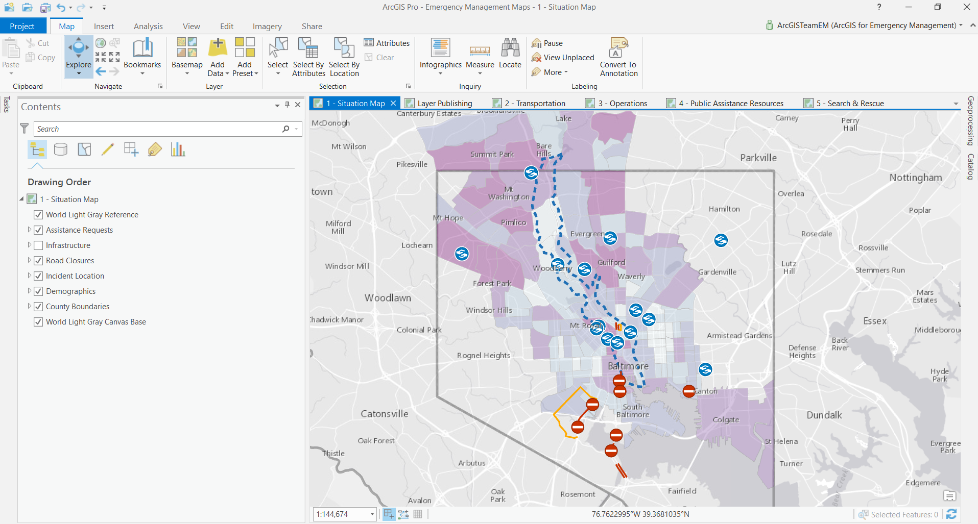Screen dimensions: 978x524
Task: Open Select By Attributes
Action: click(x=308, y=56)
